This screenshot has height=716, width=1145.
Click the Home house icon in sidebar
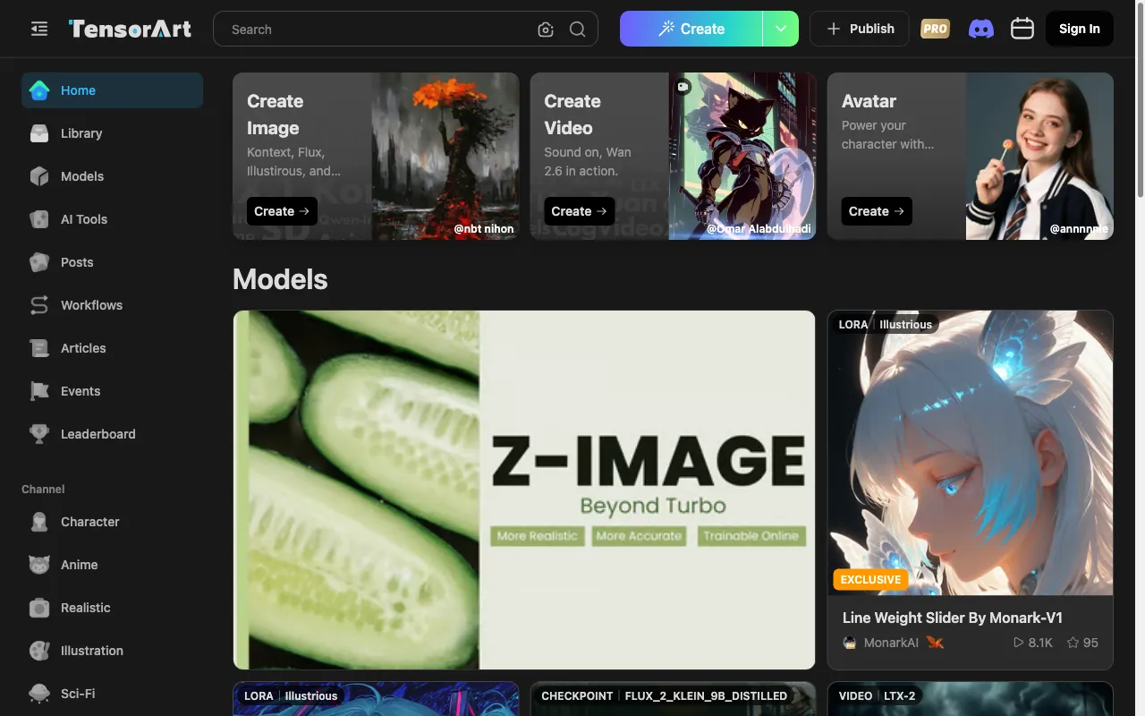coord(39,90)
